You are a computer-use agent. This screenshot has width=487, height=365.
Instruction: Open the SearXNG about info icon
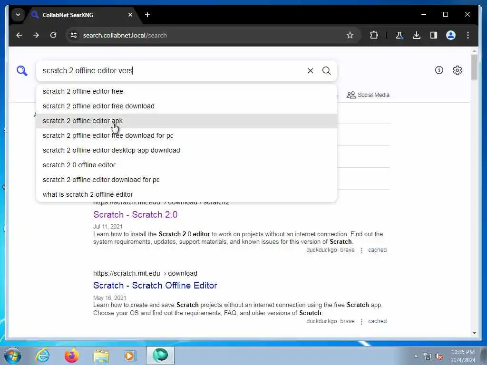[439, 70]
